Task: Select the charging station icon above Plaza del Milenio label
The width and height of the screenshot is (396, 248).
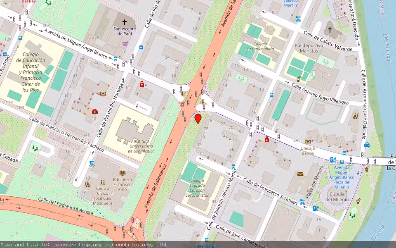Action: 333,160
